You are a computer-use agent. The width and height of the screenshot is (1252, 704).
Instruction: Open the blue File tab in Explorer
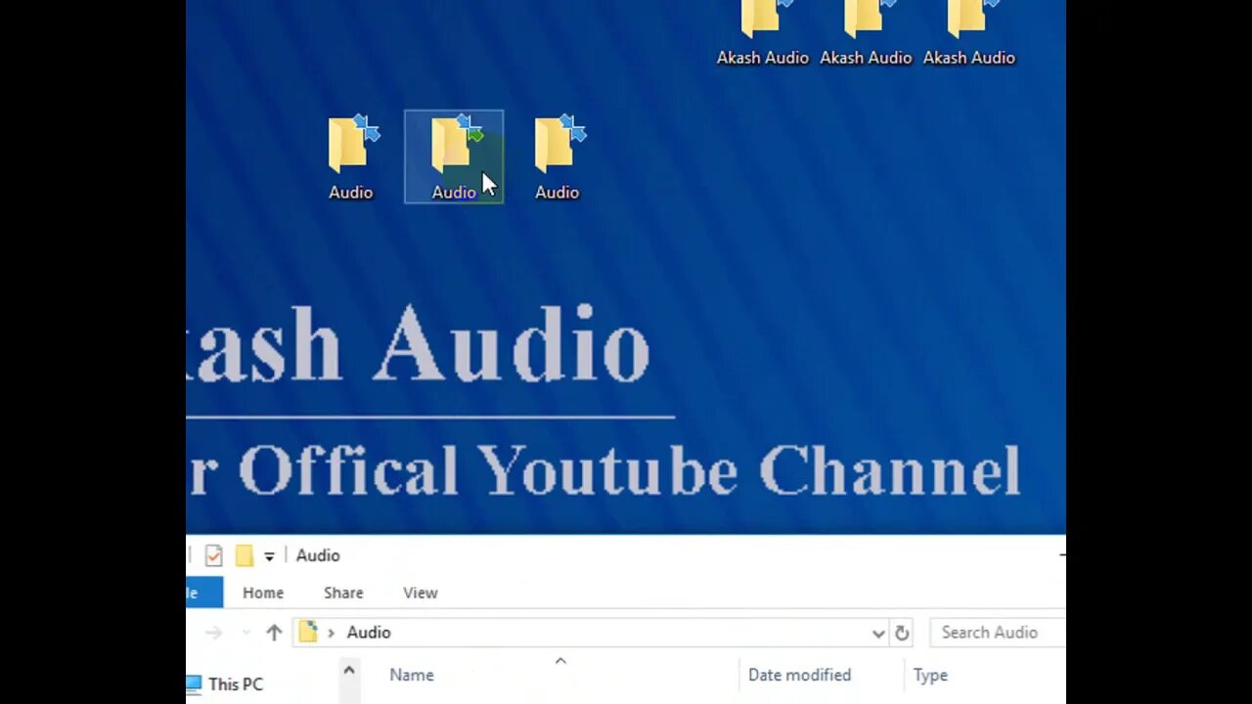tap(204, 593)
